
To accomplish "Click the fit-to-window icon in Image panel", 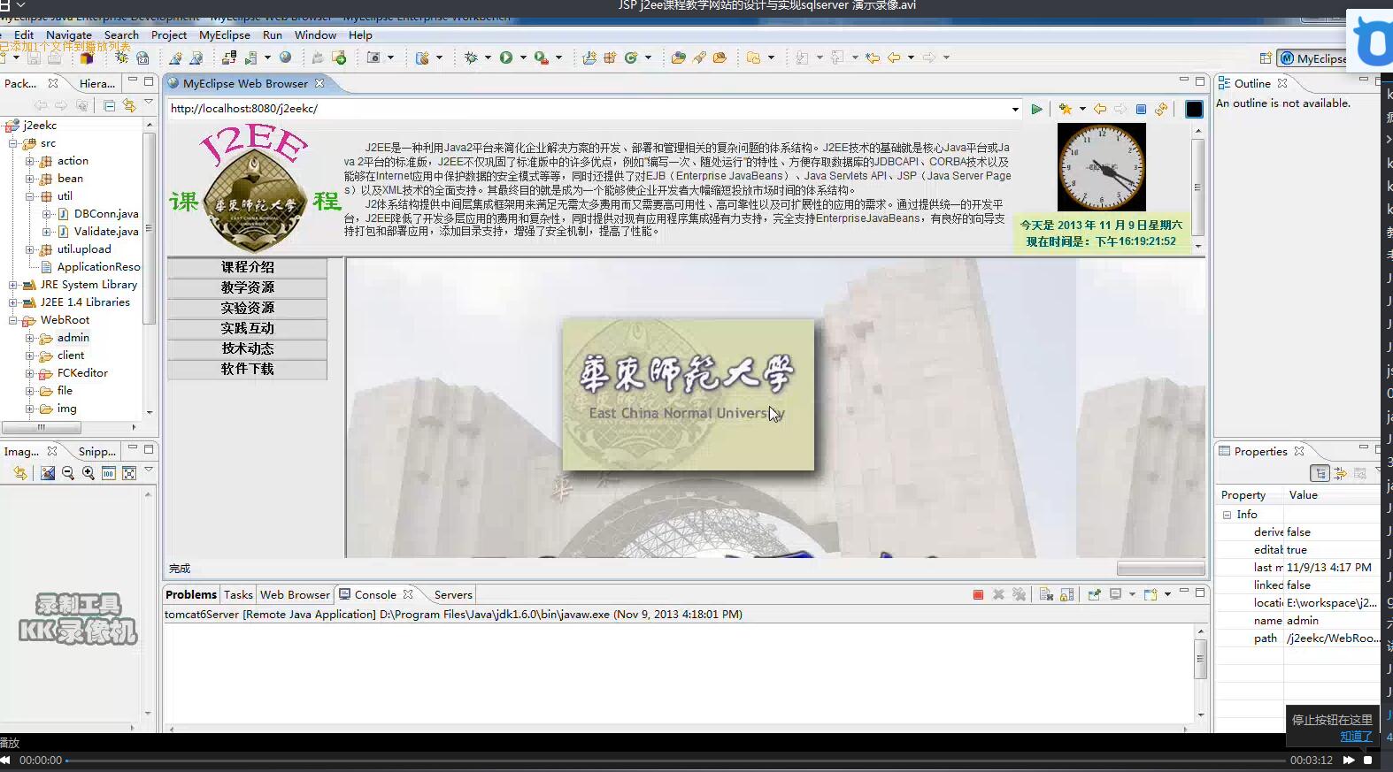I will [129, 473].
